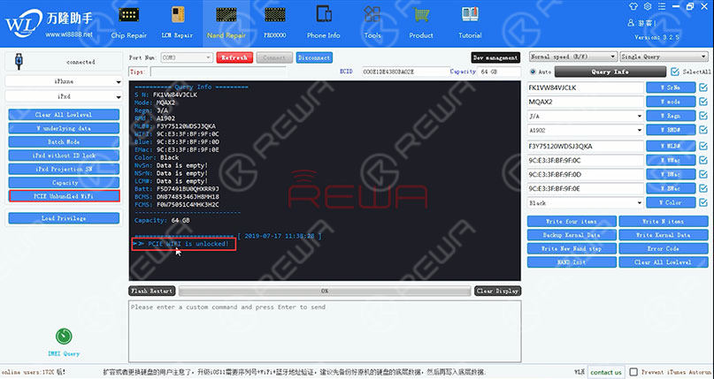This screenshot has height=379, width=714.
Task: Click the user account icon
Action: tap(631, 23)
